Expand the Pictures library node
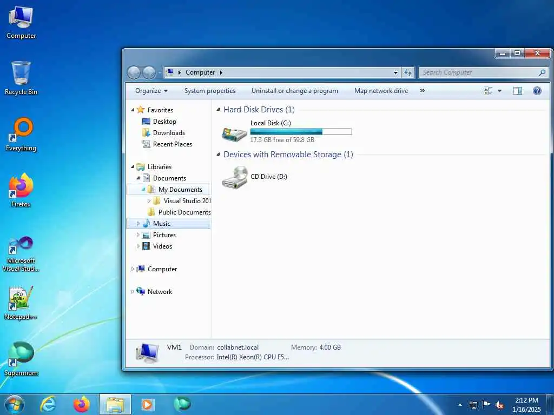Viewport: 554px width, 415px height. (x=138, y=235)
